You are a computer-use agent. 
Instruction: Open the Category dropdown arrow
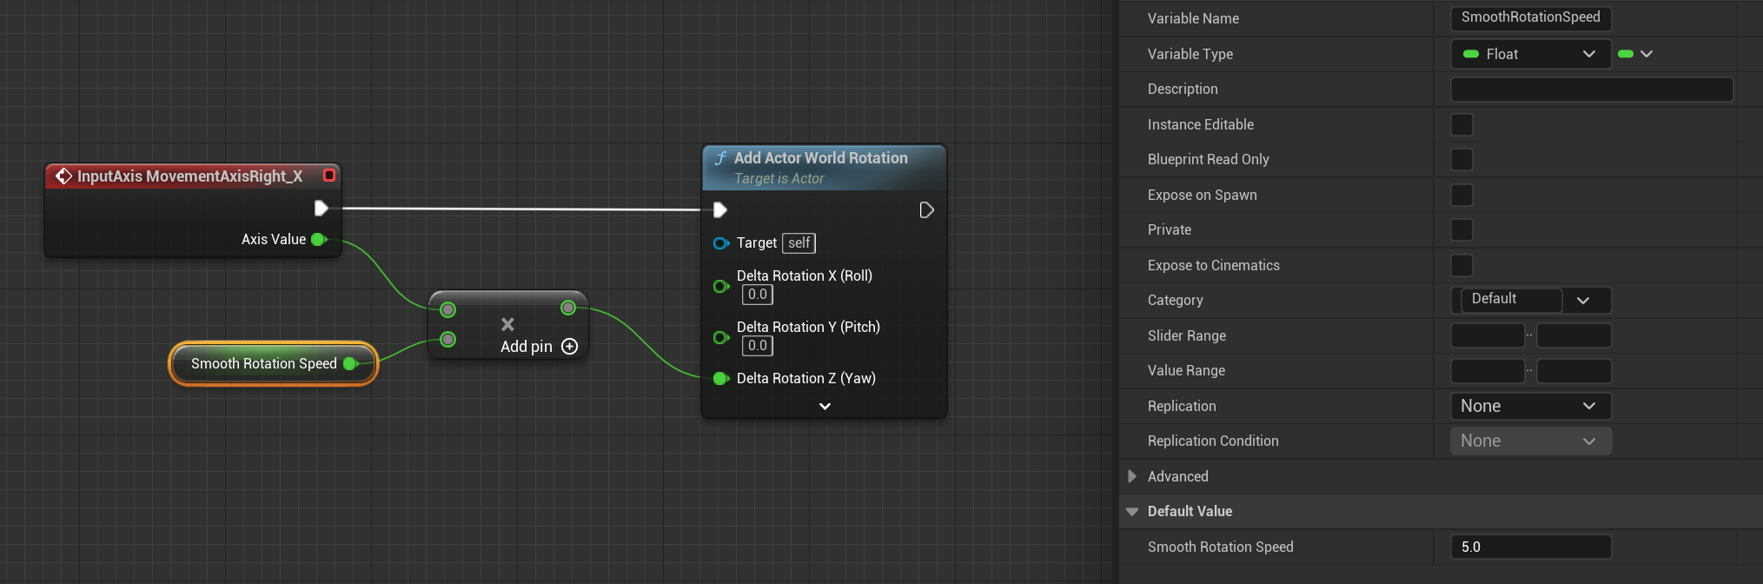click(1583, 301)
